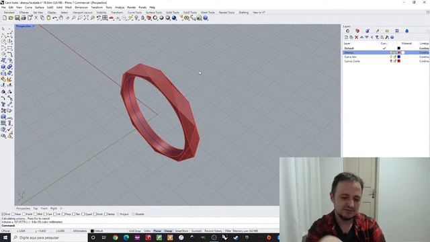The height and width of the screenshot is (242, 430).
Task: Click the Command prompt input field
Action: pos(140,226)
